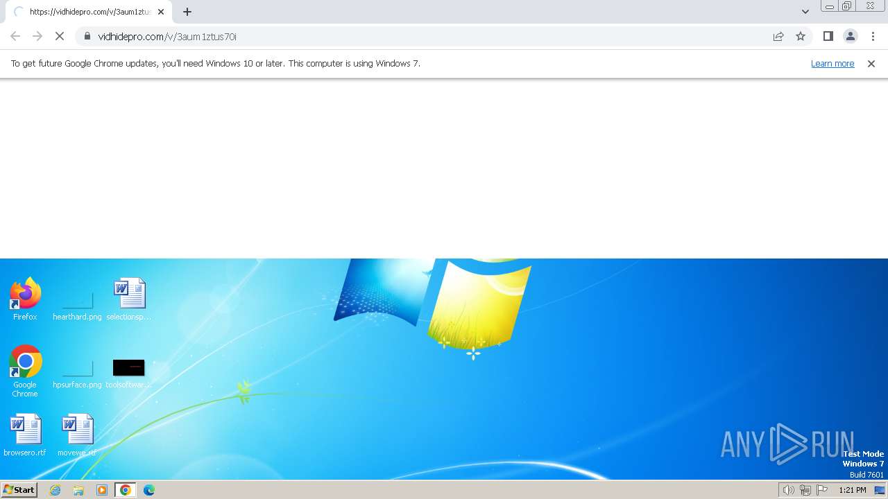This screenshot has width=888, height=499.
Task: Open the Learn more link
Action: (x=832, y=63)
